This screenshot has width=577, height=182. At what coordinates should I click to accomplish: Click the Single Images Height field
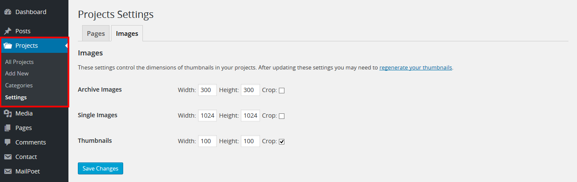click(250, 116)
